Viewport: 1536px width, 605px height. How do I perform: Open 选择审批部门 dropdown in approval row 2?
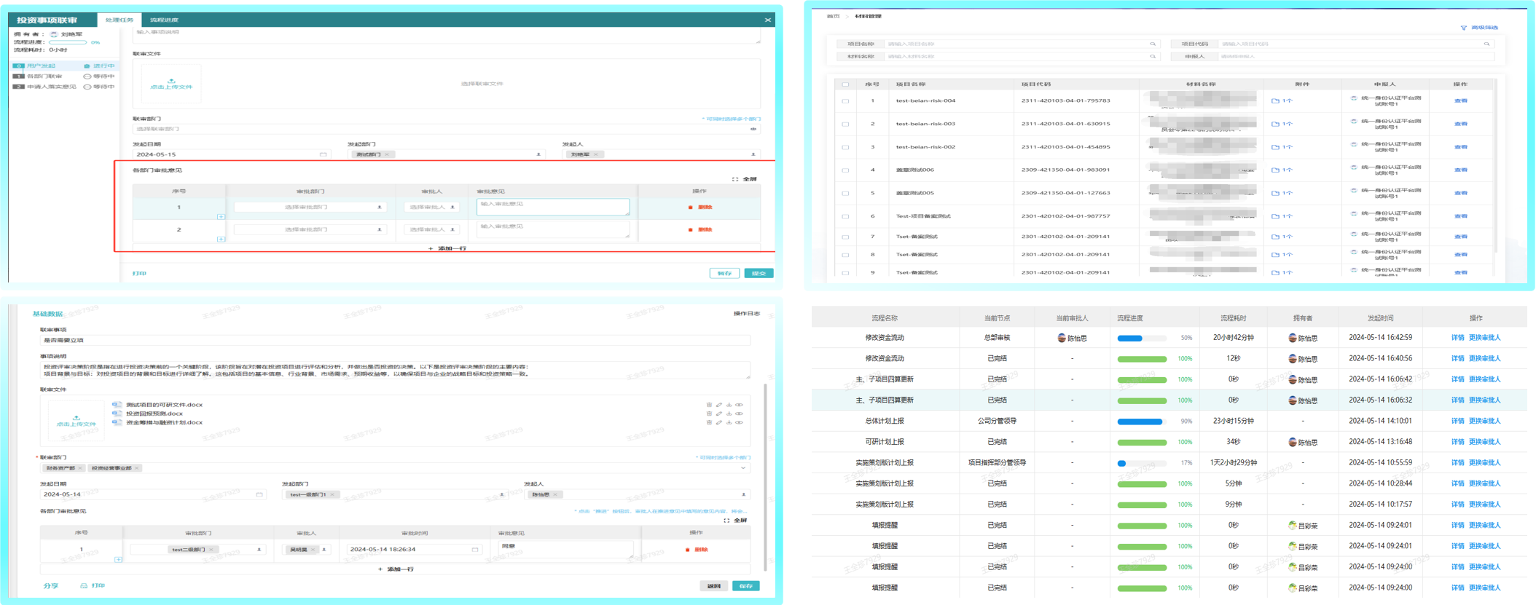(309, 230)
